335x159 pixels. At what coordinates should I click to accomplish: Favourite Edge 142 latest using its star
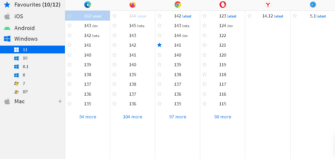coord(69,16)
